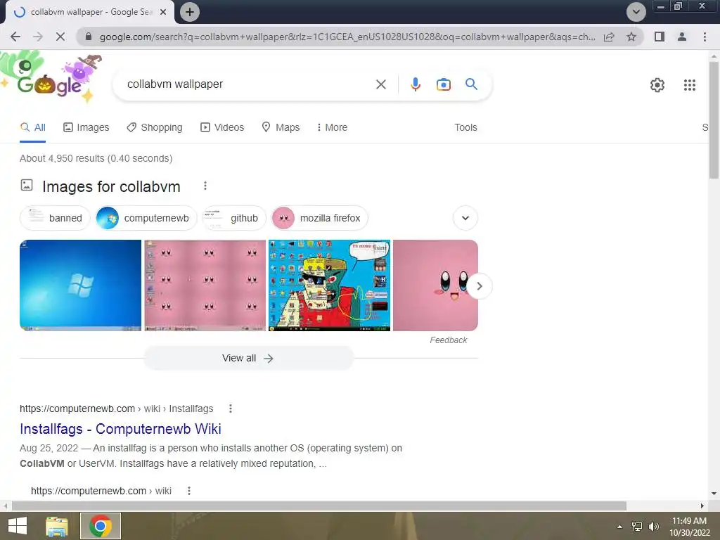This screenshot has width=720, height=540.
Task: Click the horizontal page scrollbar thumb
Action: tap(319, 506)
